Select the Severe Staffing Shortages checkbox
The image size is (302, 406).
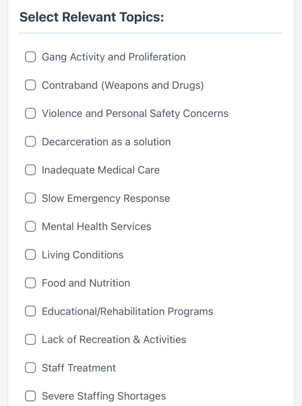30,396
